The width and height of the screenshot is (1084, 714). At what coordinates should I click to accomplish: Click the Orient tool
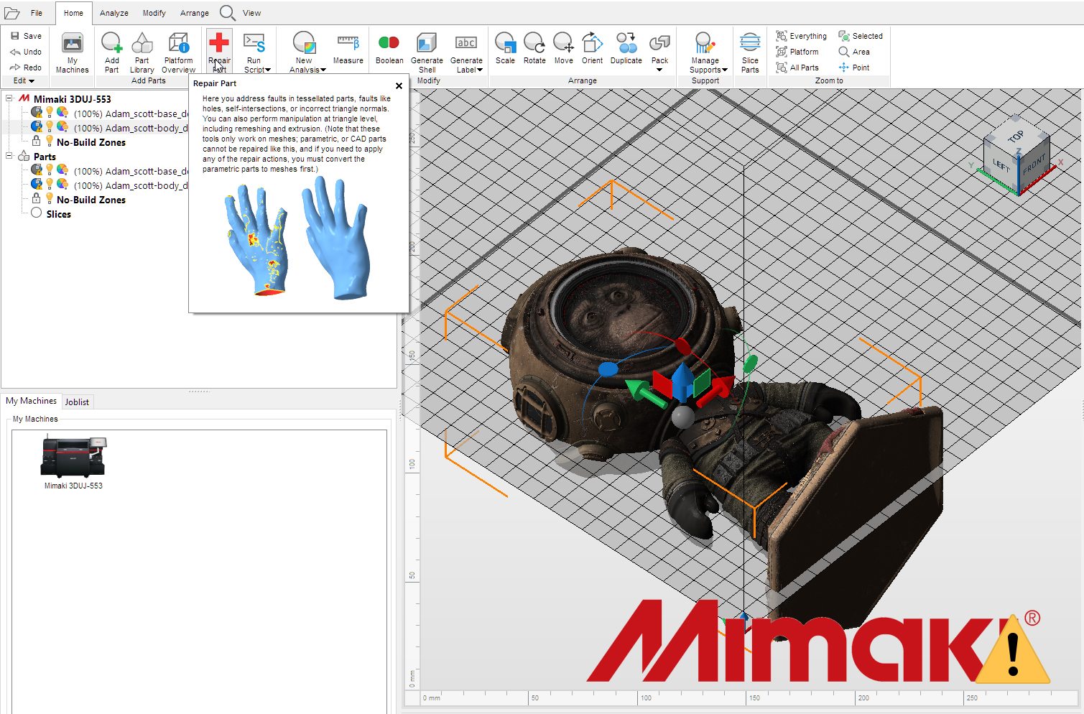pos(592,49)
